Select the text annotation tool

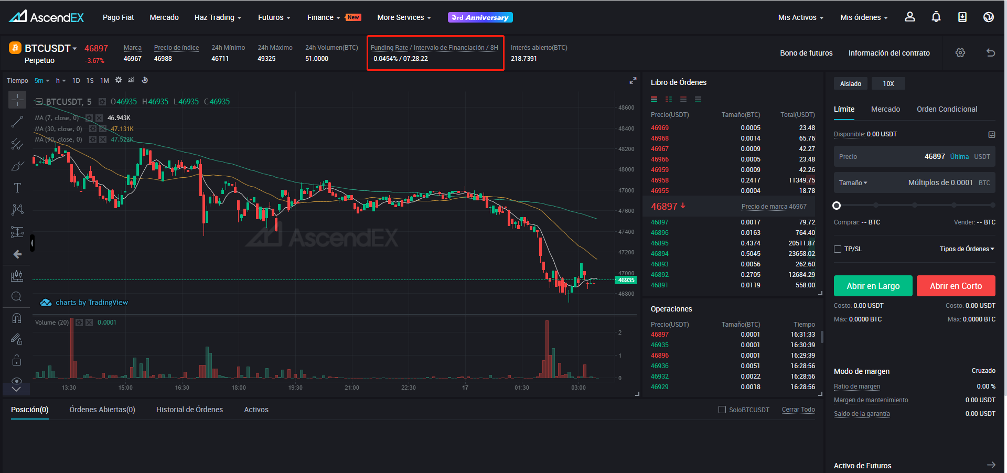(x=17, y=188)
